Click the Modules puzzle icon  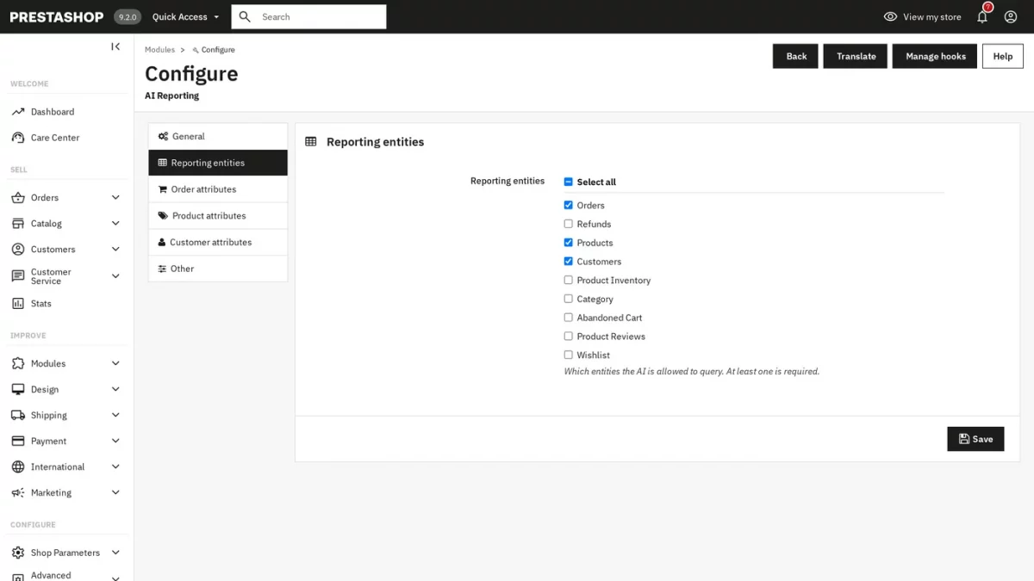[18, 363]
